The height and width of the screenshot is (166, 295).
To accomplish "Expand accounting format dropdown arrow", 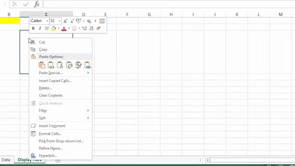I will click(83, 21).
